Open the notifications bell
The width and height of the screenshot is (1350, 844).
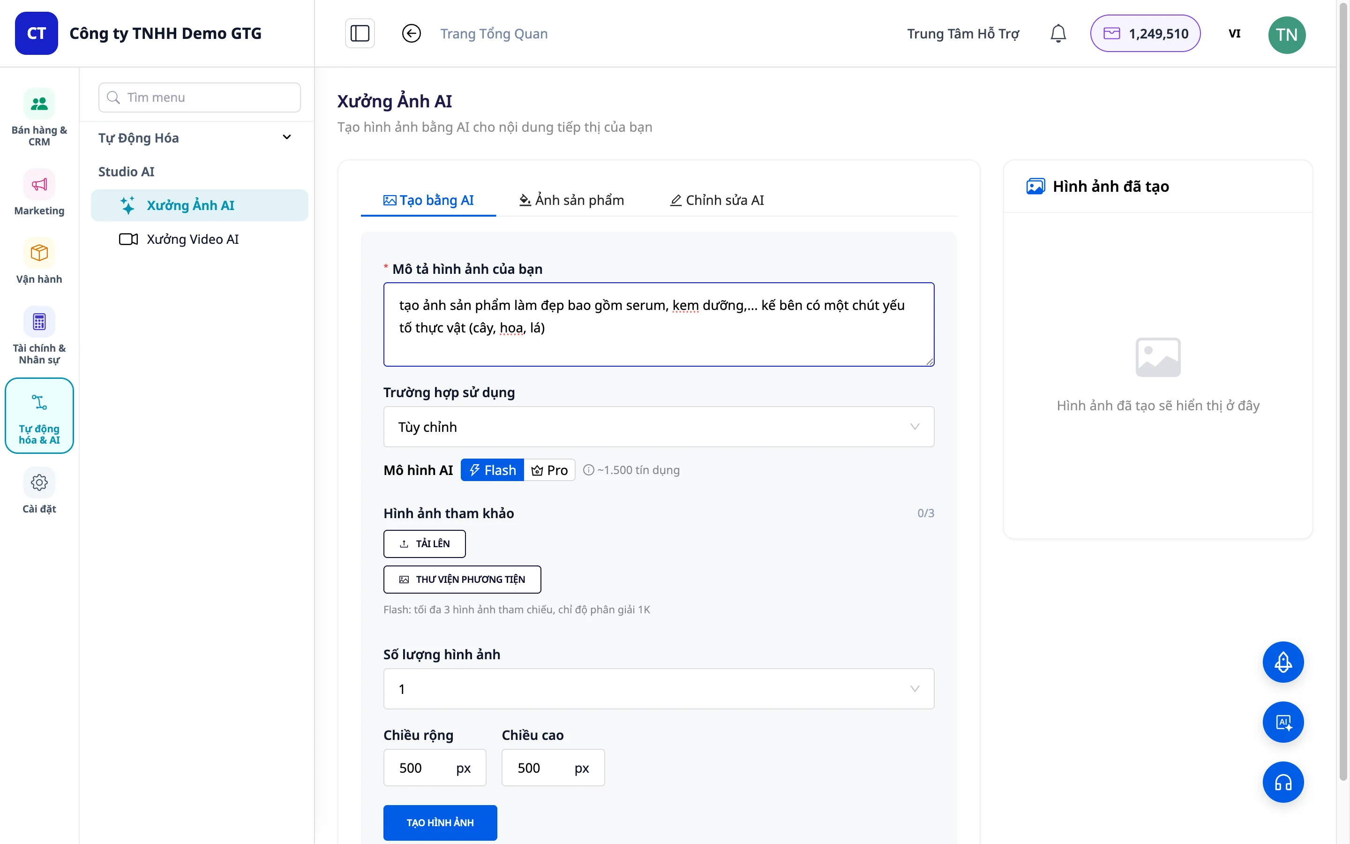point(1057,33)
